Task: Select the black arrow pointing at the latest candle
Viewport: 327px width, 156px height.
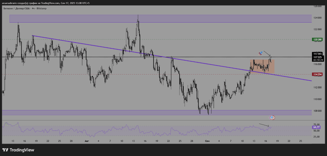Action: 267,53
